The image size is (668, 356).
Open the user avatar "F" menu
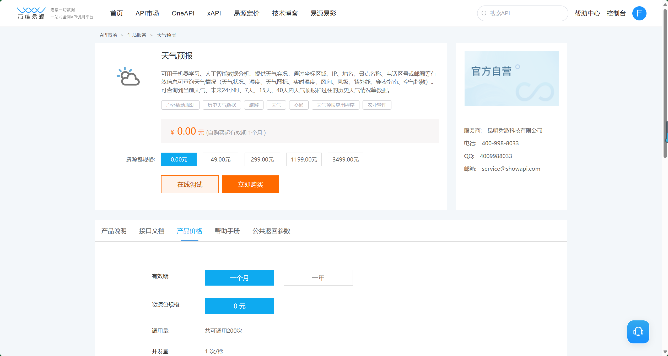[639, 13]
